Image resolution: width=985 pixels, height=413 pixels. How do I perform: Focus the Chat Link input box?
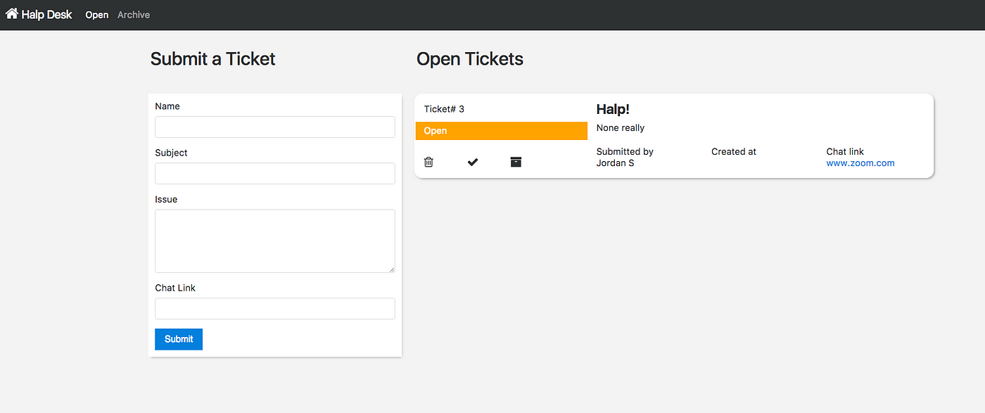(x=275, y=308)
